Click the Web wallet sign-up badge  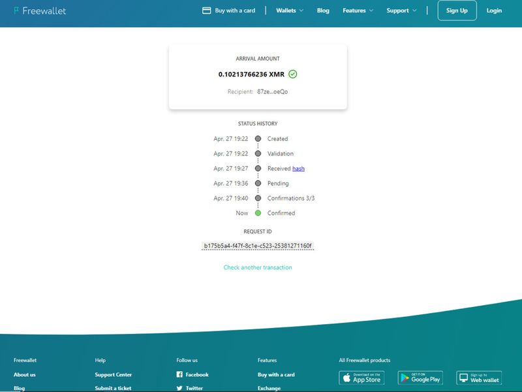pyautogui.click(x=479, y=378)
